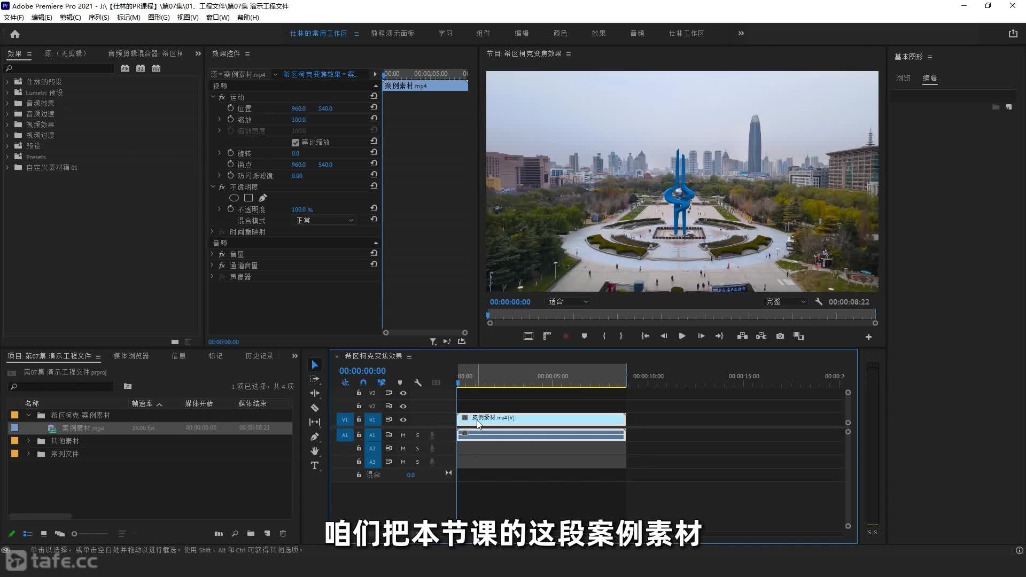Screen dimensions: 1026x577
Task: Select the Type tool
Action: tap(315, 465)
